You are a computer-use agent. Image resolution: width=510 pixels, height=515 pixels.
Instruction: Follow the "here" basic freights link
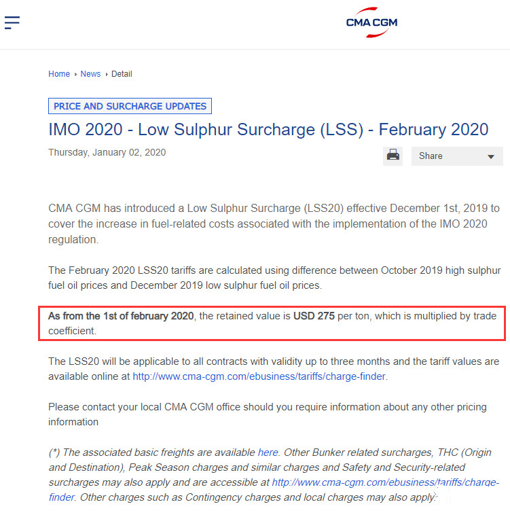(x=268, y=452)
